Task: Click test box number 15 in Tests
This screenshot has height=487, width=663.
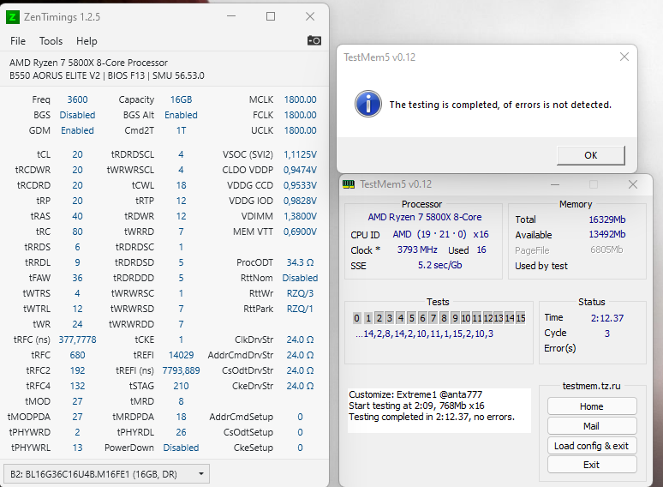Action: tap(521, 318)
